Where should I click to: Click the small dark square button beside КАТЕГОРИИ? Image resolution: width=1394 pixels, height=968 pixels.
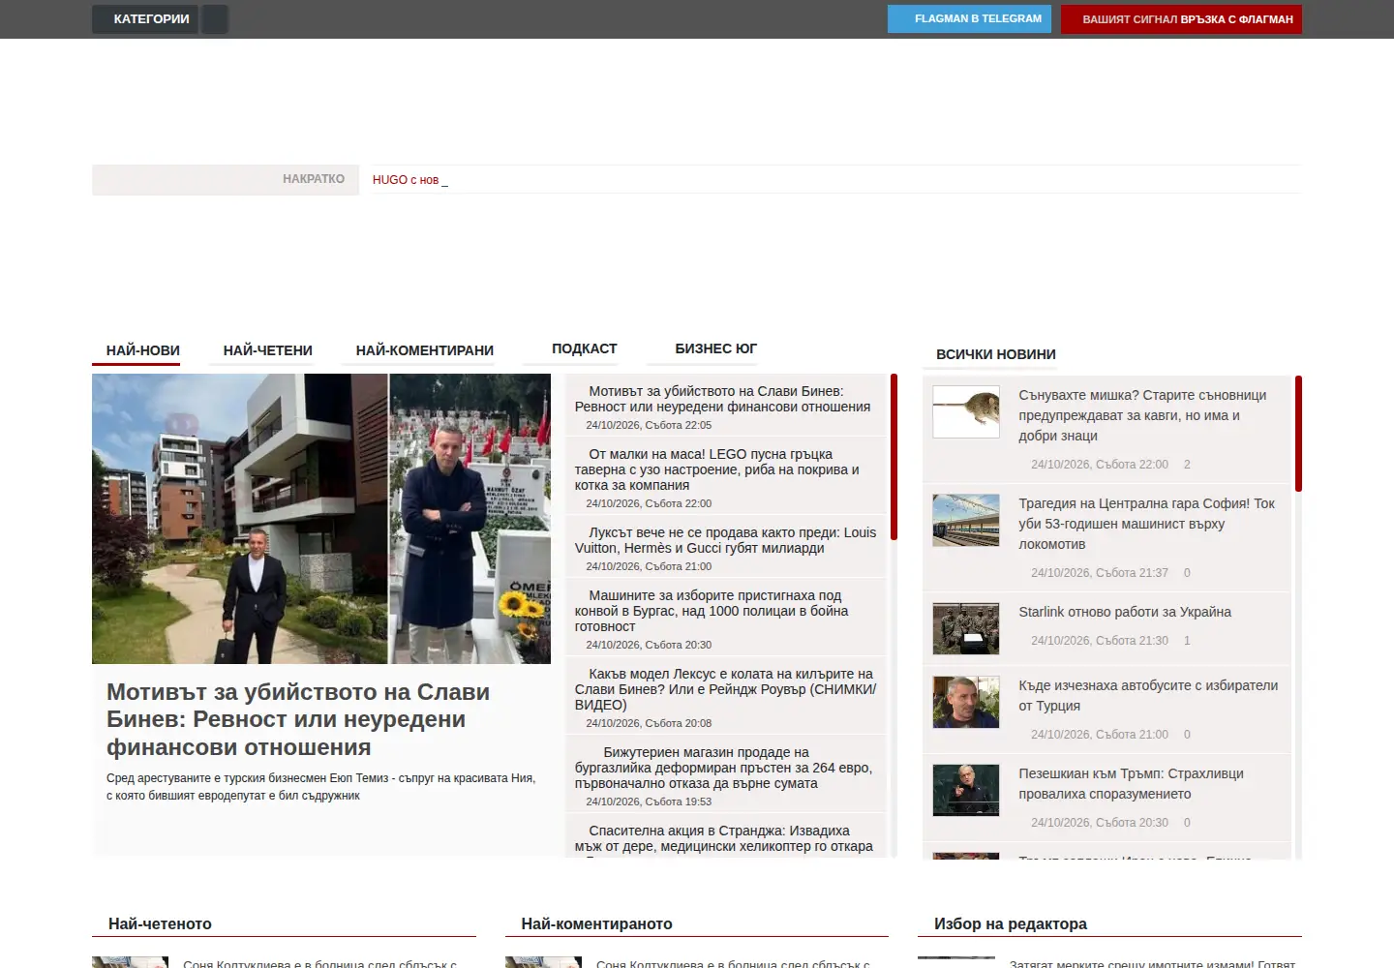[x=215, y=19]
